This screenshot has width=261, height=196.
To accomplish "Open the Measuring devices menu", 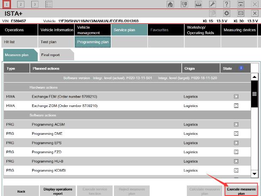I will click(x=239, y=30).
